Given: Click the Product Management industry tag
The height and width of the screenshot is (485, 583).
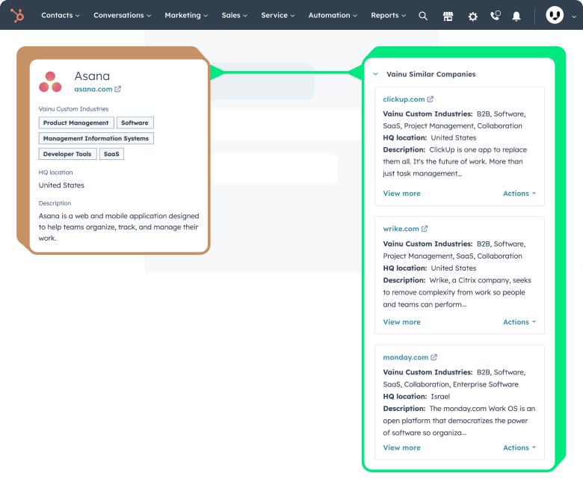Looking at the screenshot, I should point(75,123).
